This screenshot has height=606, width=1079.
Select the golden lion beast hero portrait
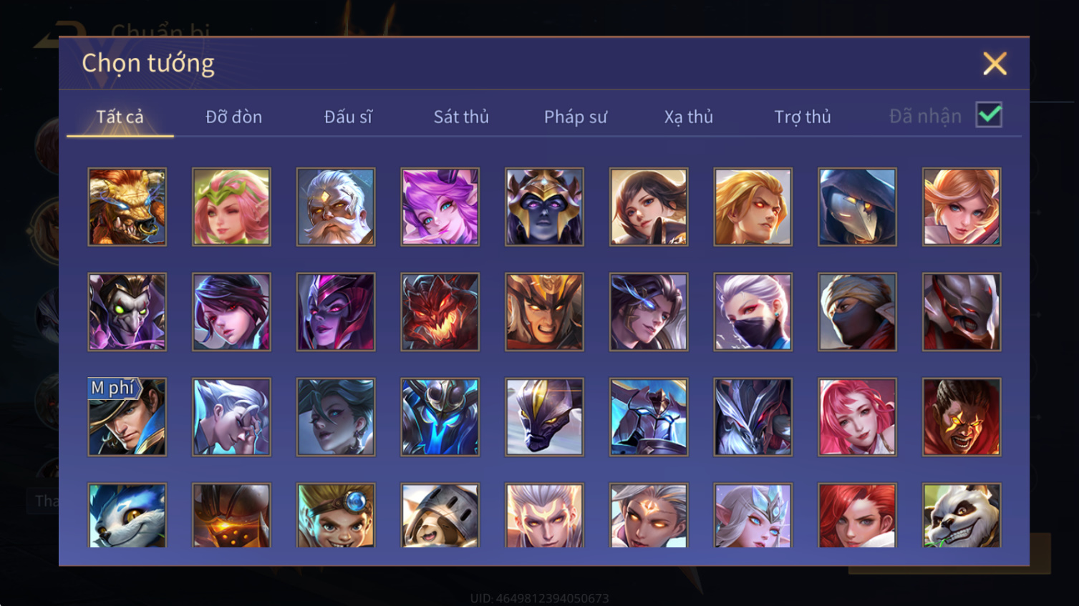[x=127, y=207]
